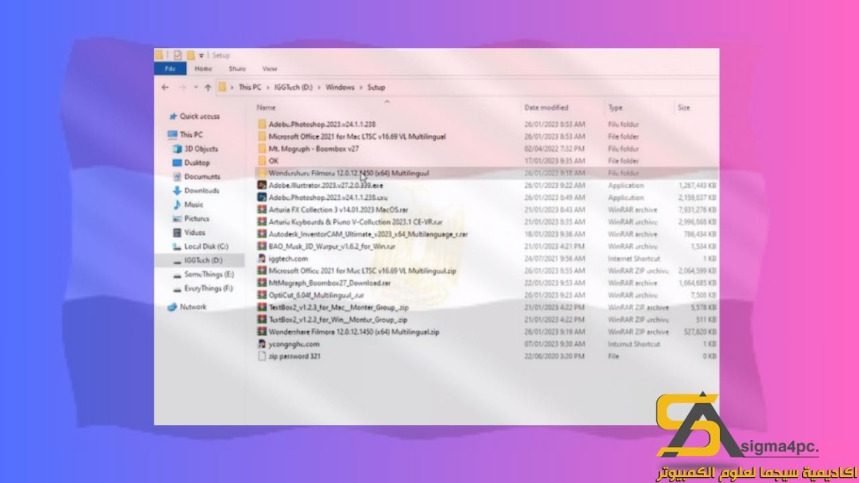Select file name zip password 321
The width and height of the screenshot is (859, 483).
(295, 356)
